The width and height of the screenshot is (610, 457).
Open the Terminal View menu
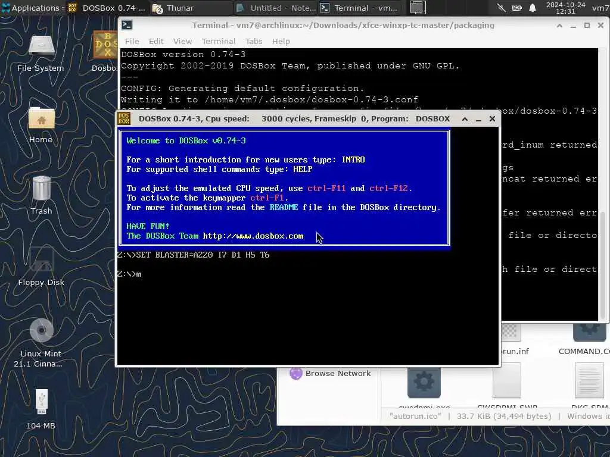pos(182,41)
